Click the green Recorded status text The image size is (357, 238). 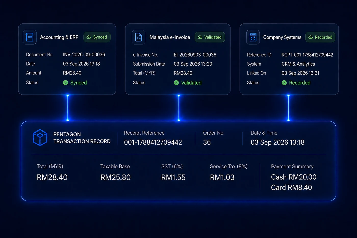(x=300, y=83)
